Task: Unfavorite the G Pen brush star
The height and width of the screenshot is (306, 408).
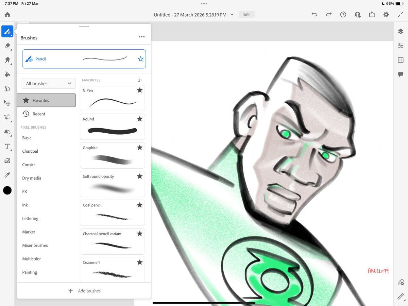Action: tap(139, 90)
